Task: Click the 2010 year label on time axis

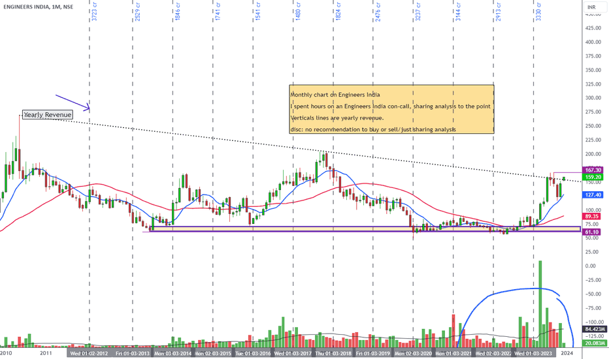Action: pyautogui.click(x=6, y=353)
